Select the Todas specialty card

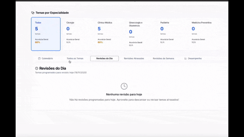tap(46, 34)
